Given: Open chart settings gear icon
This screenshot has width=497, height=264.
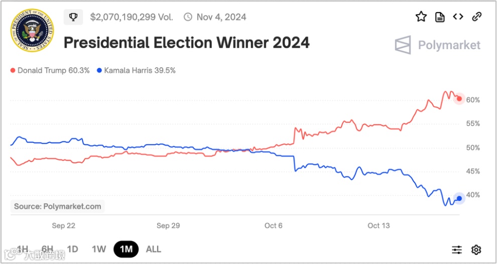Looking at the screenshot, I should pyautogui.click(x=476, y=249).
